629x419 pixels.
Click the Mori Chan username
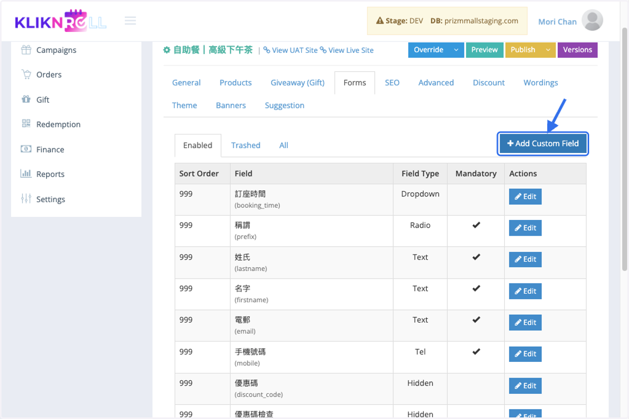[x=557, y=21]
